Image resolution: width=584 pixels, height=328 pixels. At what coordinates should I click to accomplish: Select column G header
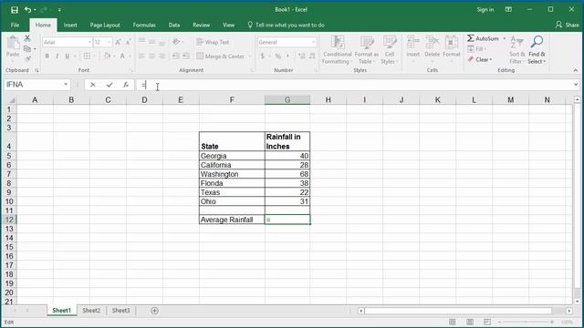pos(287,99)
